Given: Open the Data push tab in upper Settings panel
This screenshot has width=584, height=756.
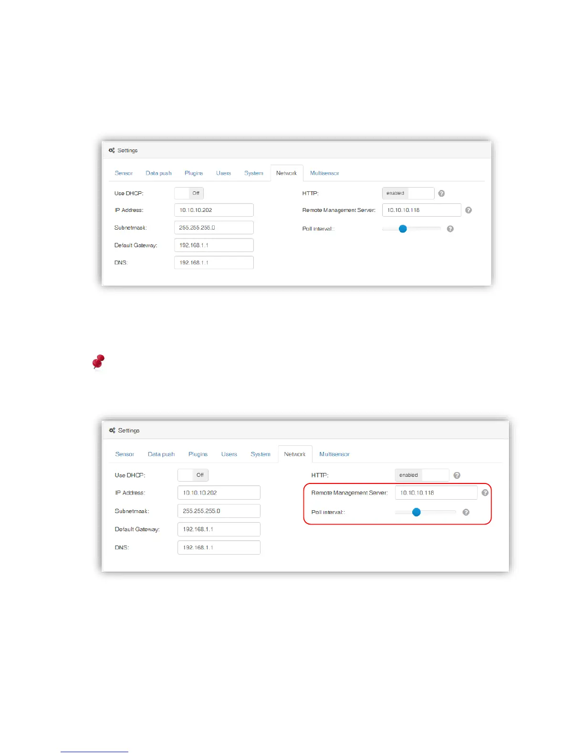Looking at the screenshot, I should (158, 173).
